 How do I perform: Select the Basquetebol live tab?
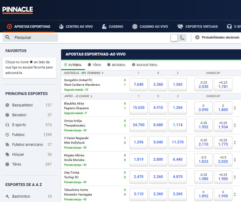pos(145,65)
